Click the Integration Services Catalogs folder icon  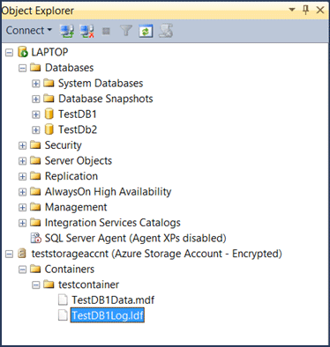tap(35, 223)
